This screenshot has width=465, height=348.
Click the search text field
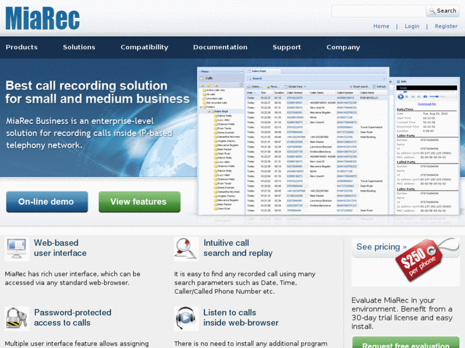coord(379,11)
